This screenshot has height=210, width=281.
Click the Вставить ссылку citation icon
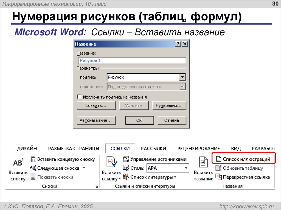[x=112, y=162]
